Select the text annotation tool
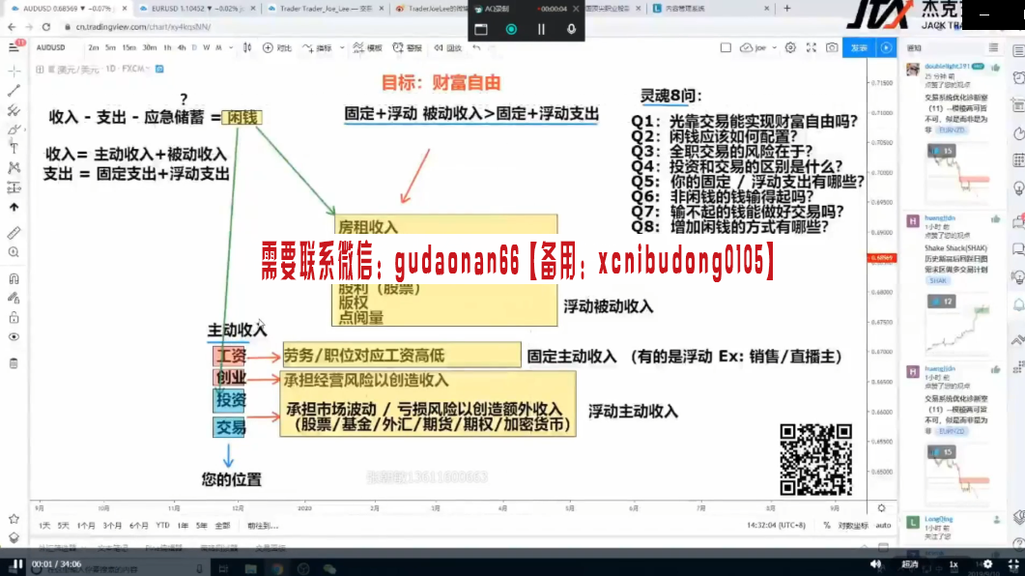The image size is (1025, 576). pos(14,149)
